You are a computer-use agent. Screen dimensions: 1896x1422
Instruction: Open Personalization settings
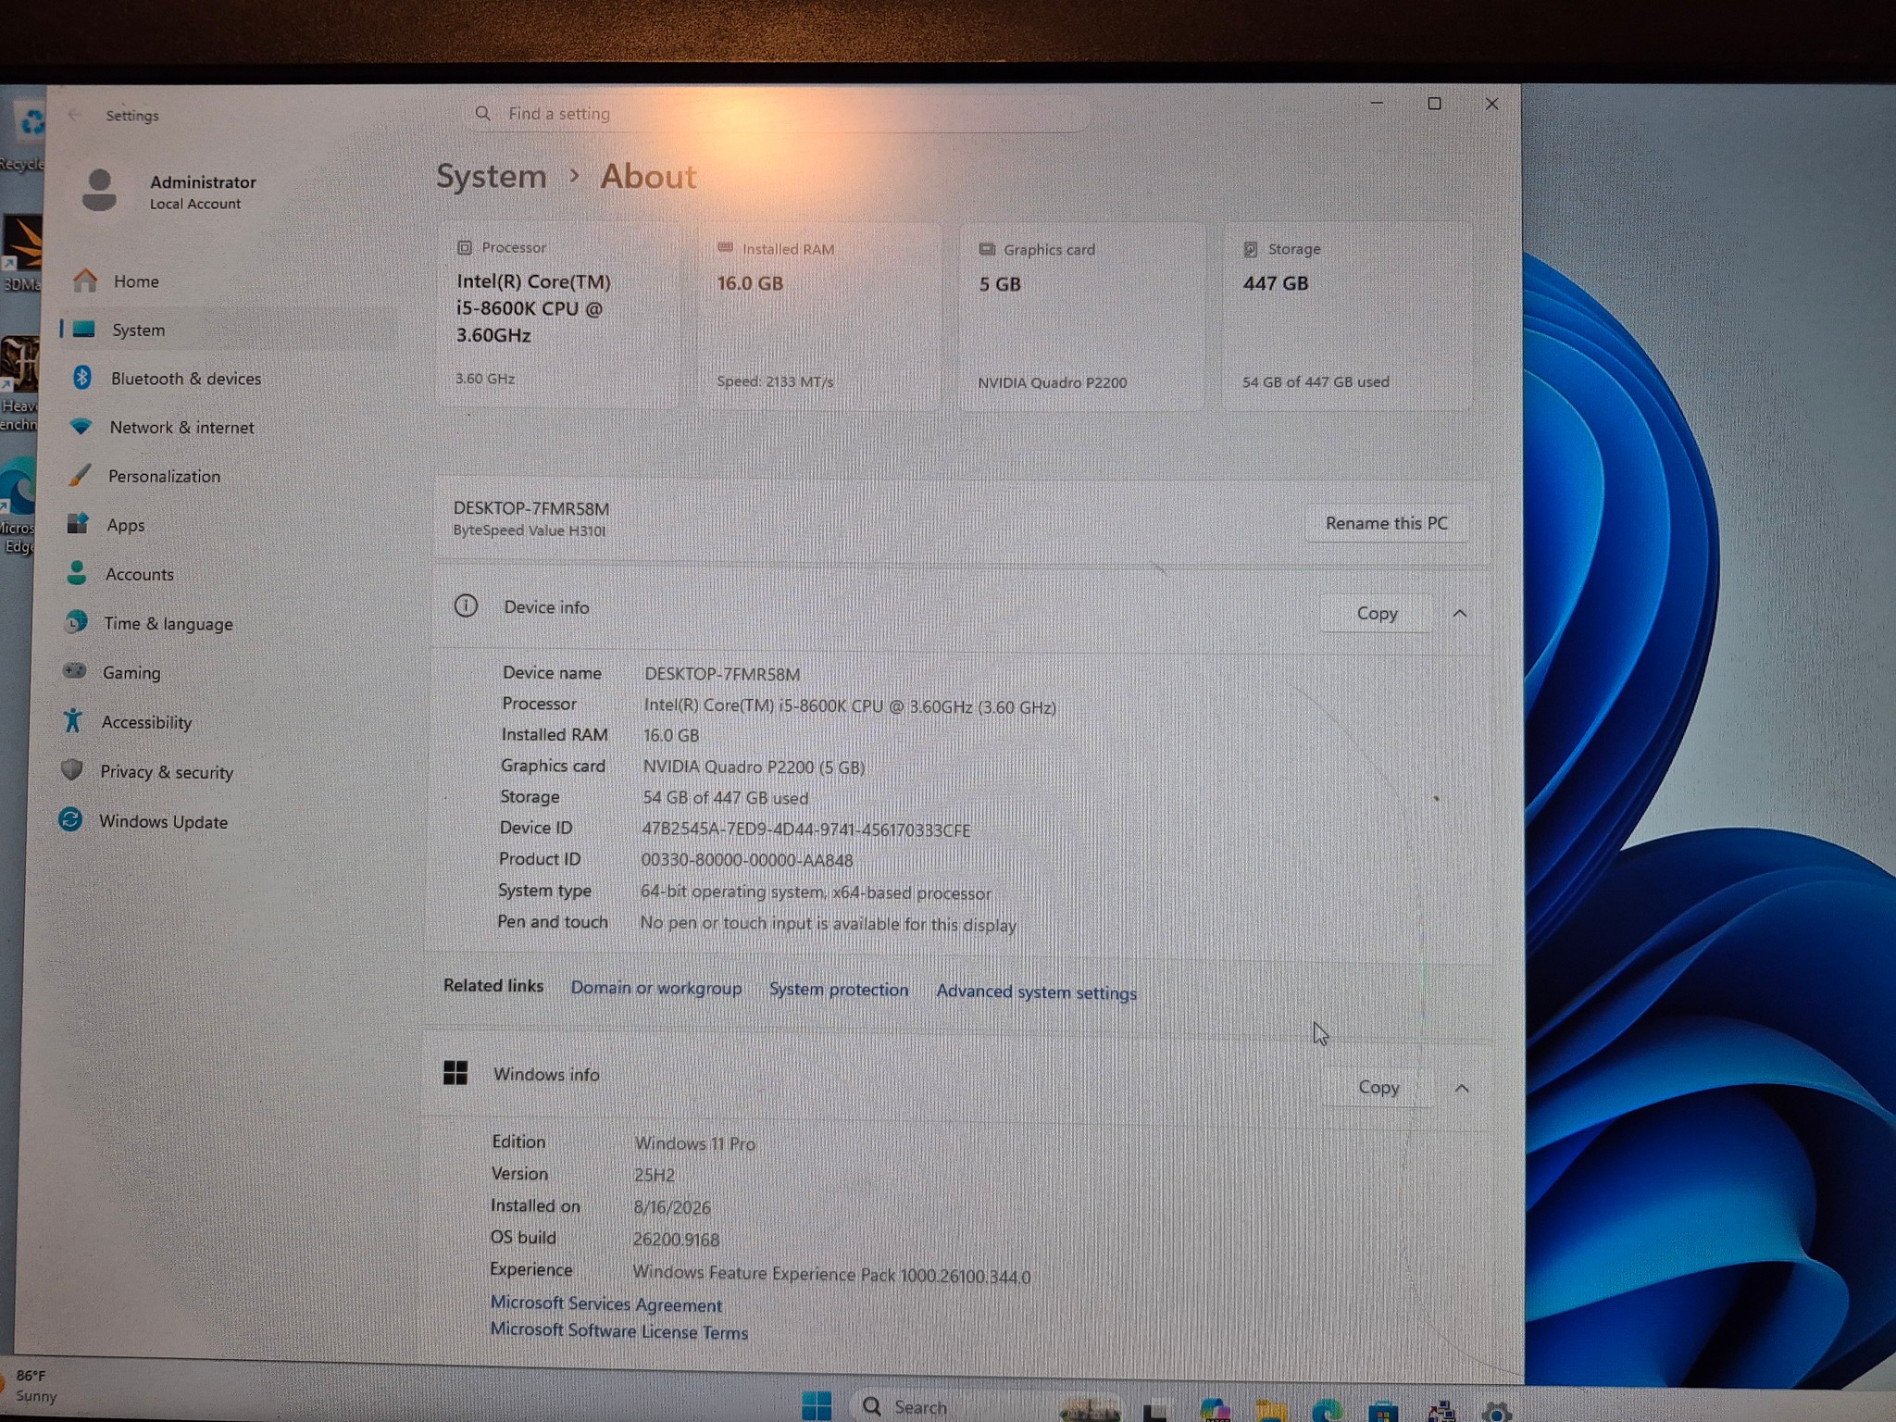164,477
